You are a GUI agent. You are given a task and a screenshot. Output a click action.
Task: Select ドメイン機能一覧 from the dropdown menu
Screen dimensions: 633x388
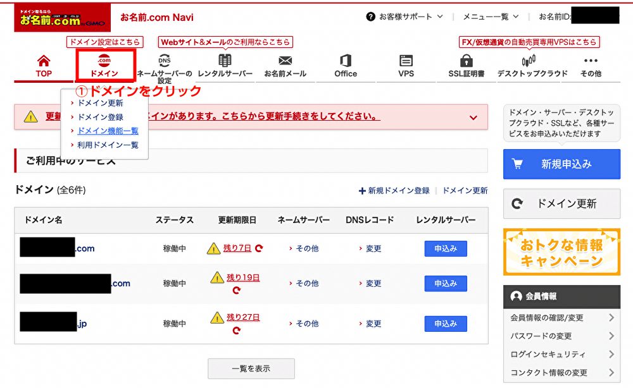click(x=108, y=131)
